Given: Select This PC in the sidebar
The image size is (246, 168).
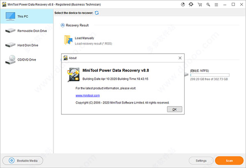Looking at the screenshot, I should (27, 16).
